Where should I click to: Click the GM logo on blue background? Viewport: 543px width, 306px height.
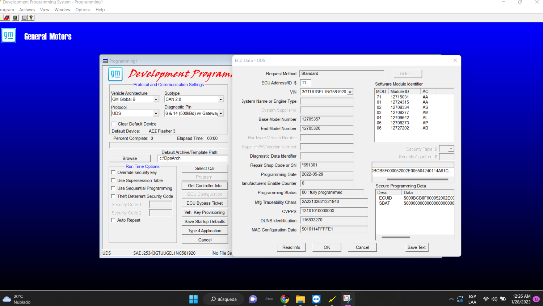pos(9,35)
